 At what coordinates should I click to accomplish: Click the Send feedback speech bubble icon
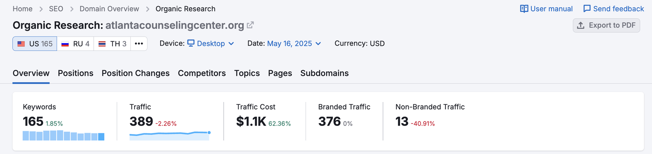(x=587, y=9)
